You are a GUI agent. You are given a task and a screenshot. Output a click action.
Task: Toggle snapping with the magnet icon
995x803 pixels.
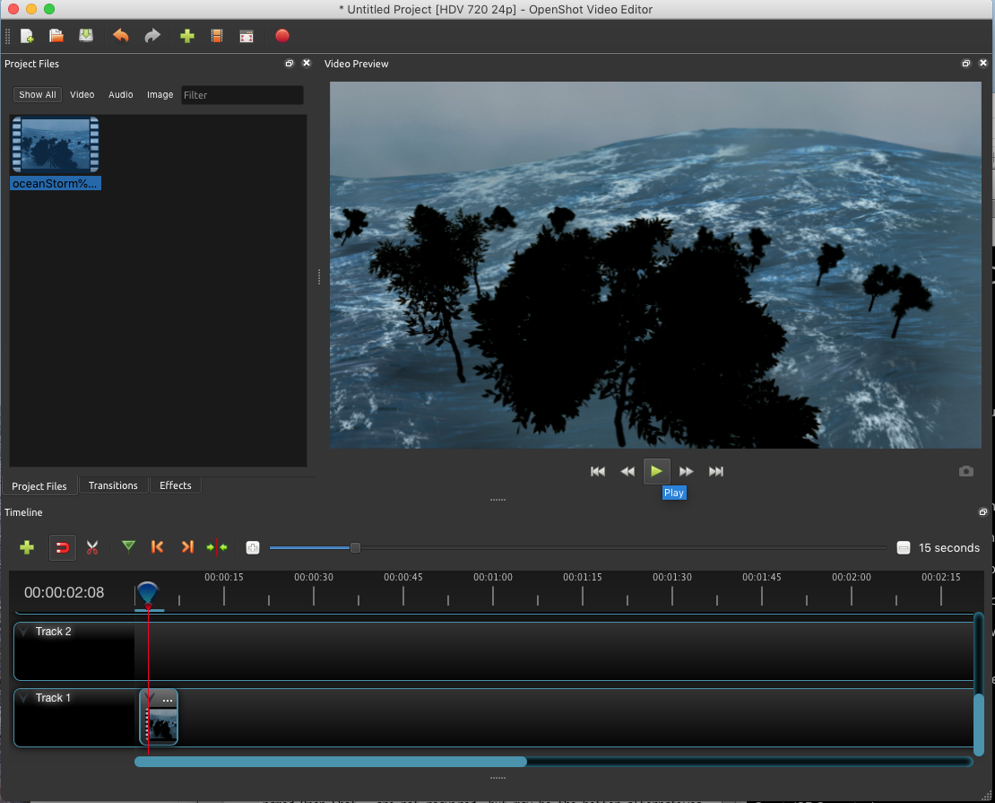pyautogui.click(x=63, y=547)
